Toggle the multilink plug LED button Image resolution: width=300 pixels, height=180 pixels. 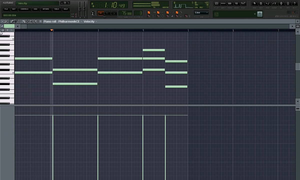(x=186, y=16)
